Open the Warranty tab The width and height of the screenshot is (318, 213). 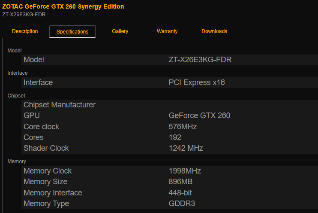167,31
